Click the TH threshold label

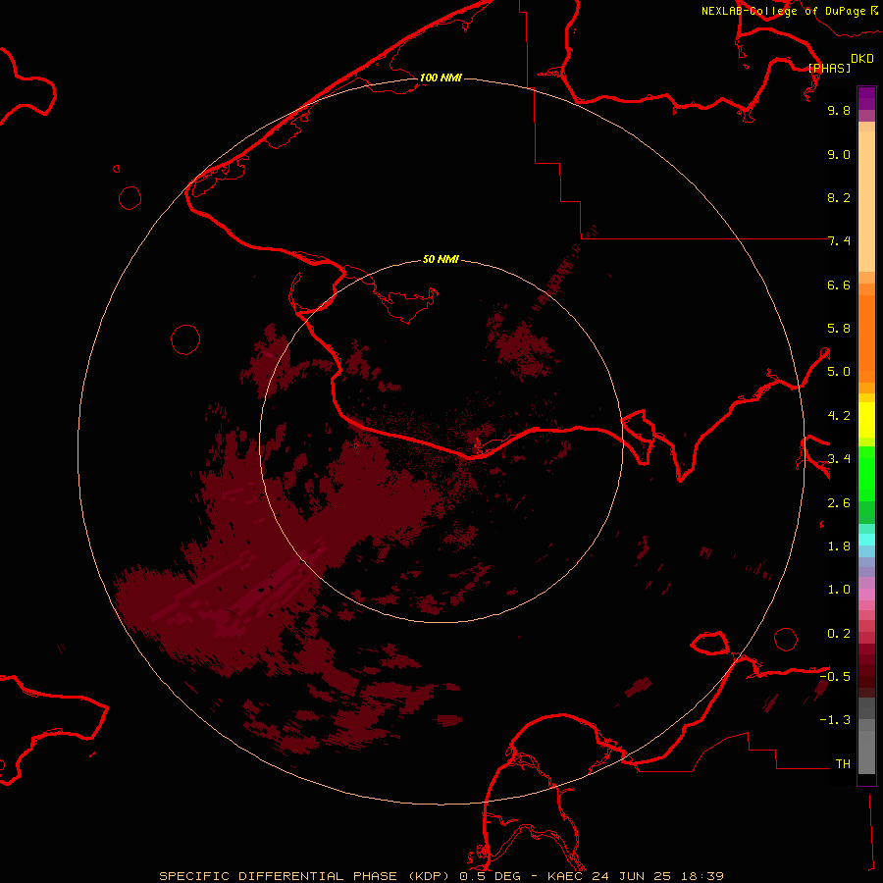click(843, 764)
